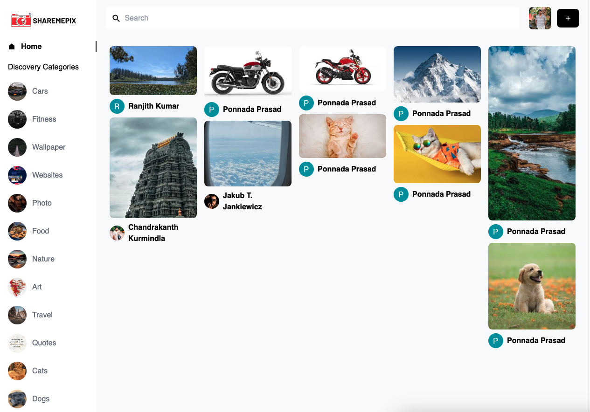Image resolution: width=590 pixels, height=412 pixels.
Task: Select the Dogs category icon
Action: (17, 399)
